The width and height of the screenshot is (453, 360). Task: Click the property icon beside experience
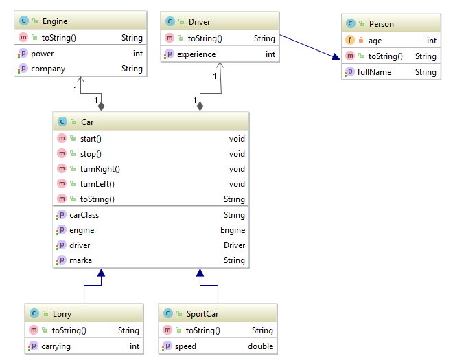coord(168,54)
